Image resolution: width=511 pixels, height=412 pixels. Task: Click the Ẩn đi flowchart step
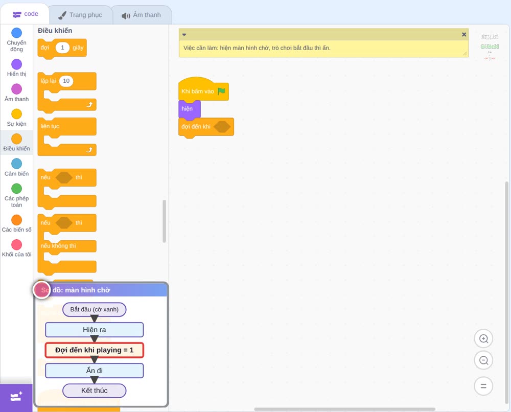(x=94, y=371)
